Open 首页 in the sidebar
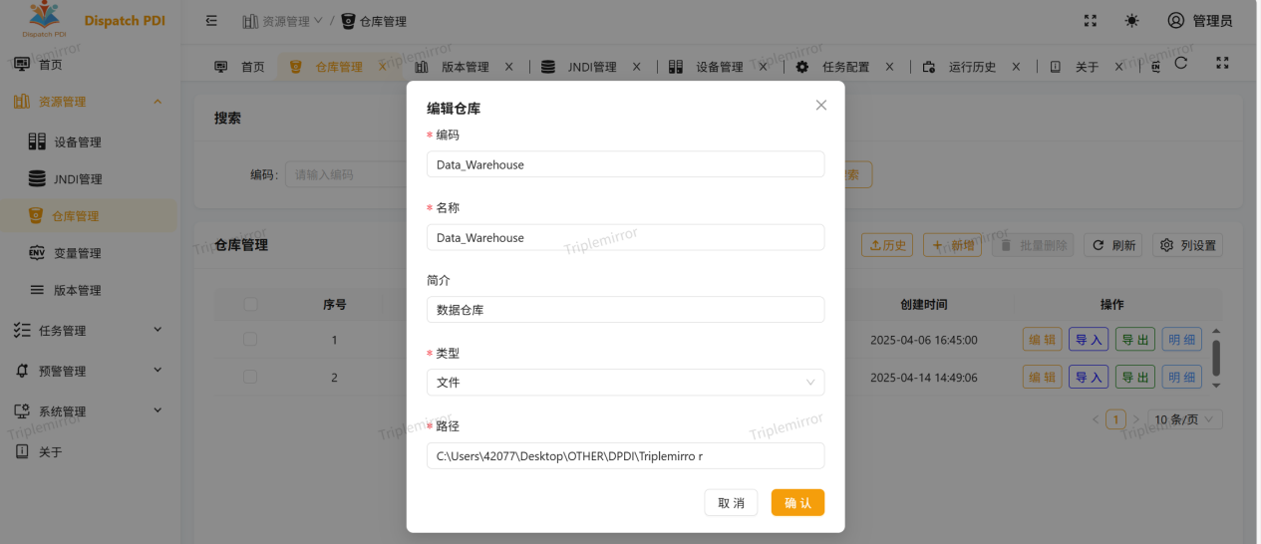The image size is (1261, 544). tap(50, 64)
